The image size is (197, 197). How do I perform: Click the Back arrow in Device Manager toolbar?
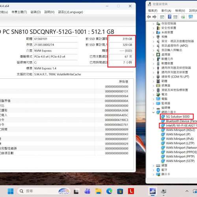[x=149, y=17]
